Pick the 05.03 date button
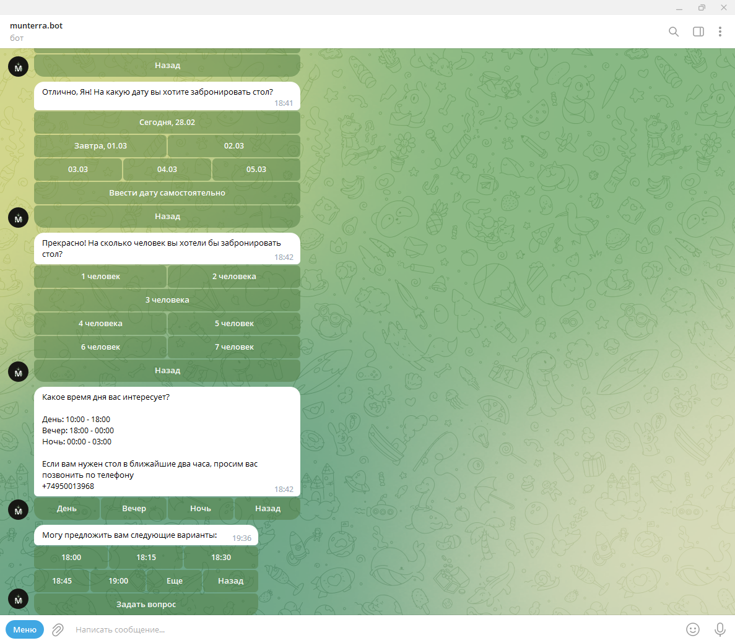Screen dimensions: 735x643 tap(256, 169)
